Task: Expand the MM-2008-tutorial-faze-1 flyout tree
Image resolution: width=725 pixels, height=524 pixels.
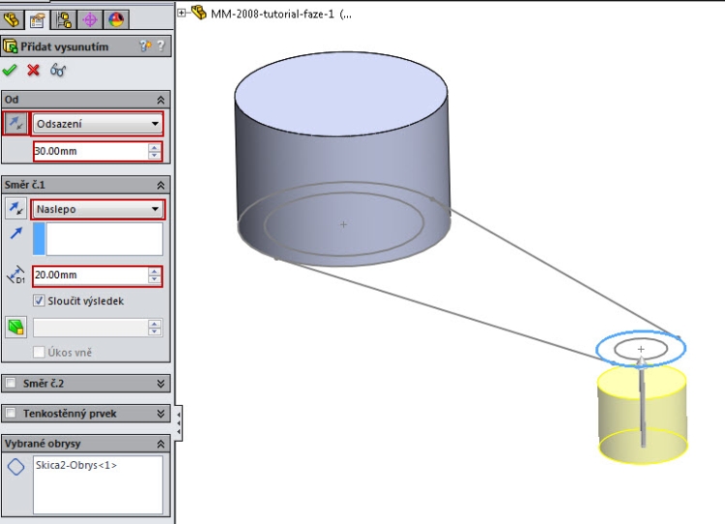Action: (182, 14)
